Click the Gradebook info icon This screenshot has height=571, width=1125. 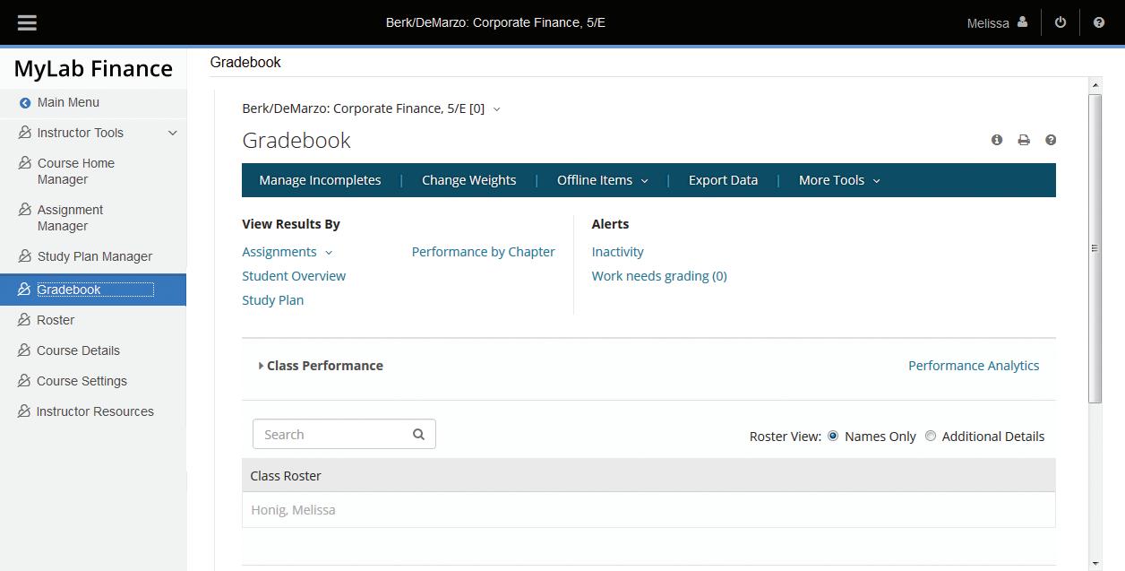click(x=997, y=140)
